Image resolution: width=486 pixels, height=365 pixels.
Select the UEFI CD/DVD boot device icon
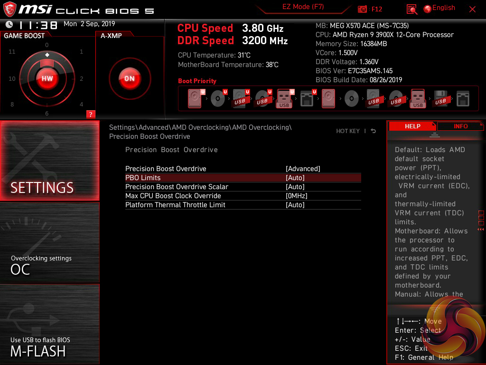[x=218, y=99]
